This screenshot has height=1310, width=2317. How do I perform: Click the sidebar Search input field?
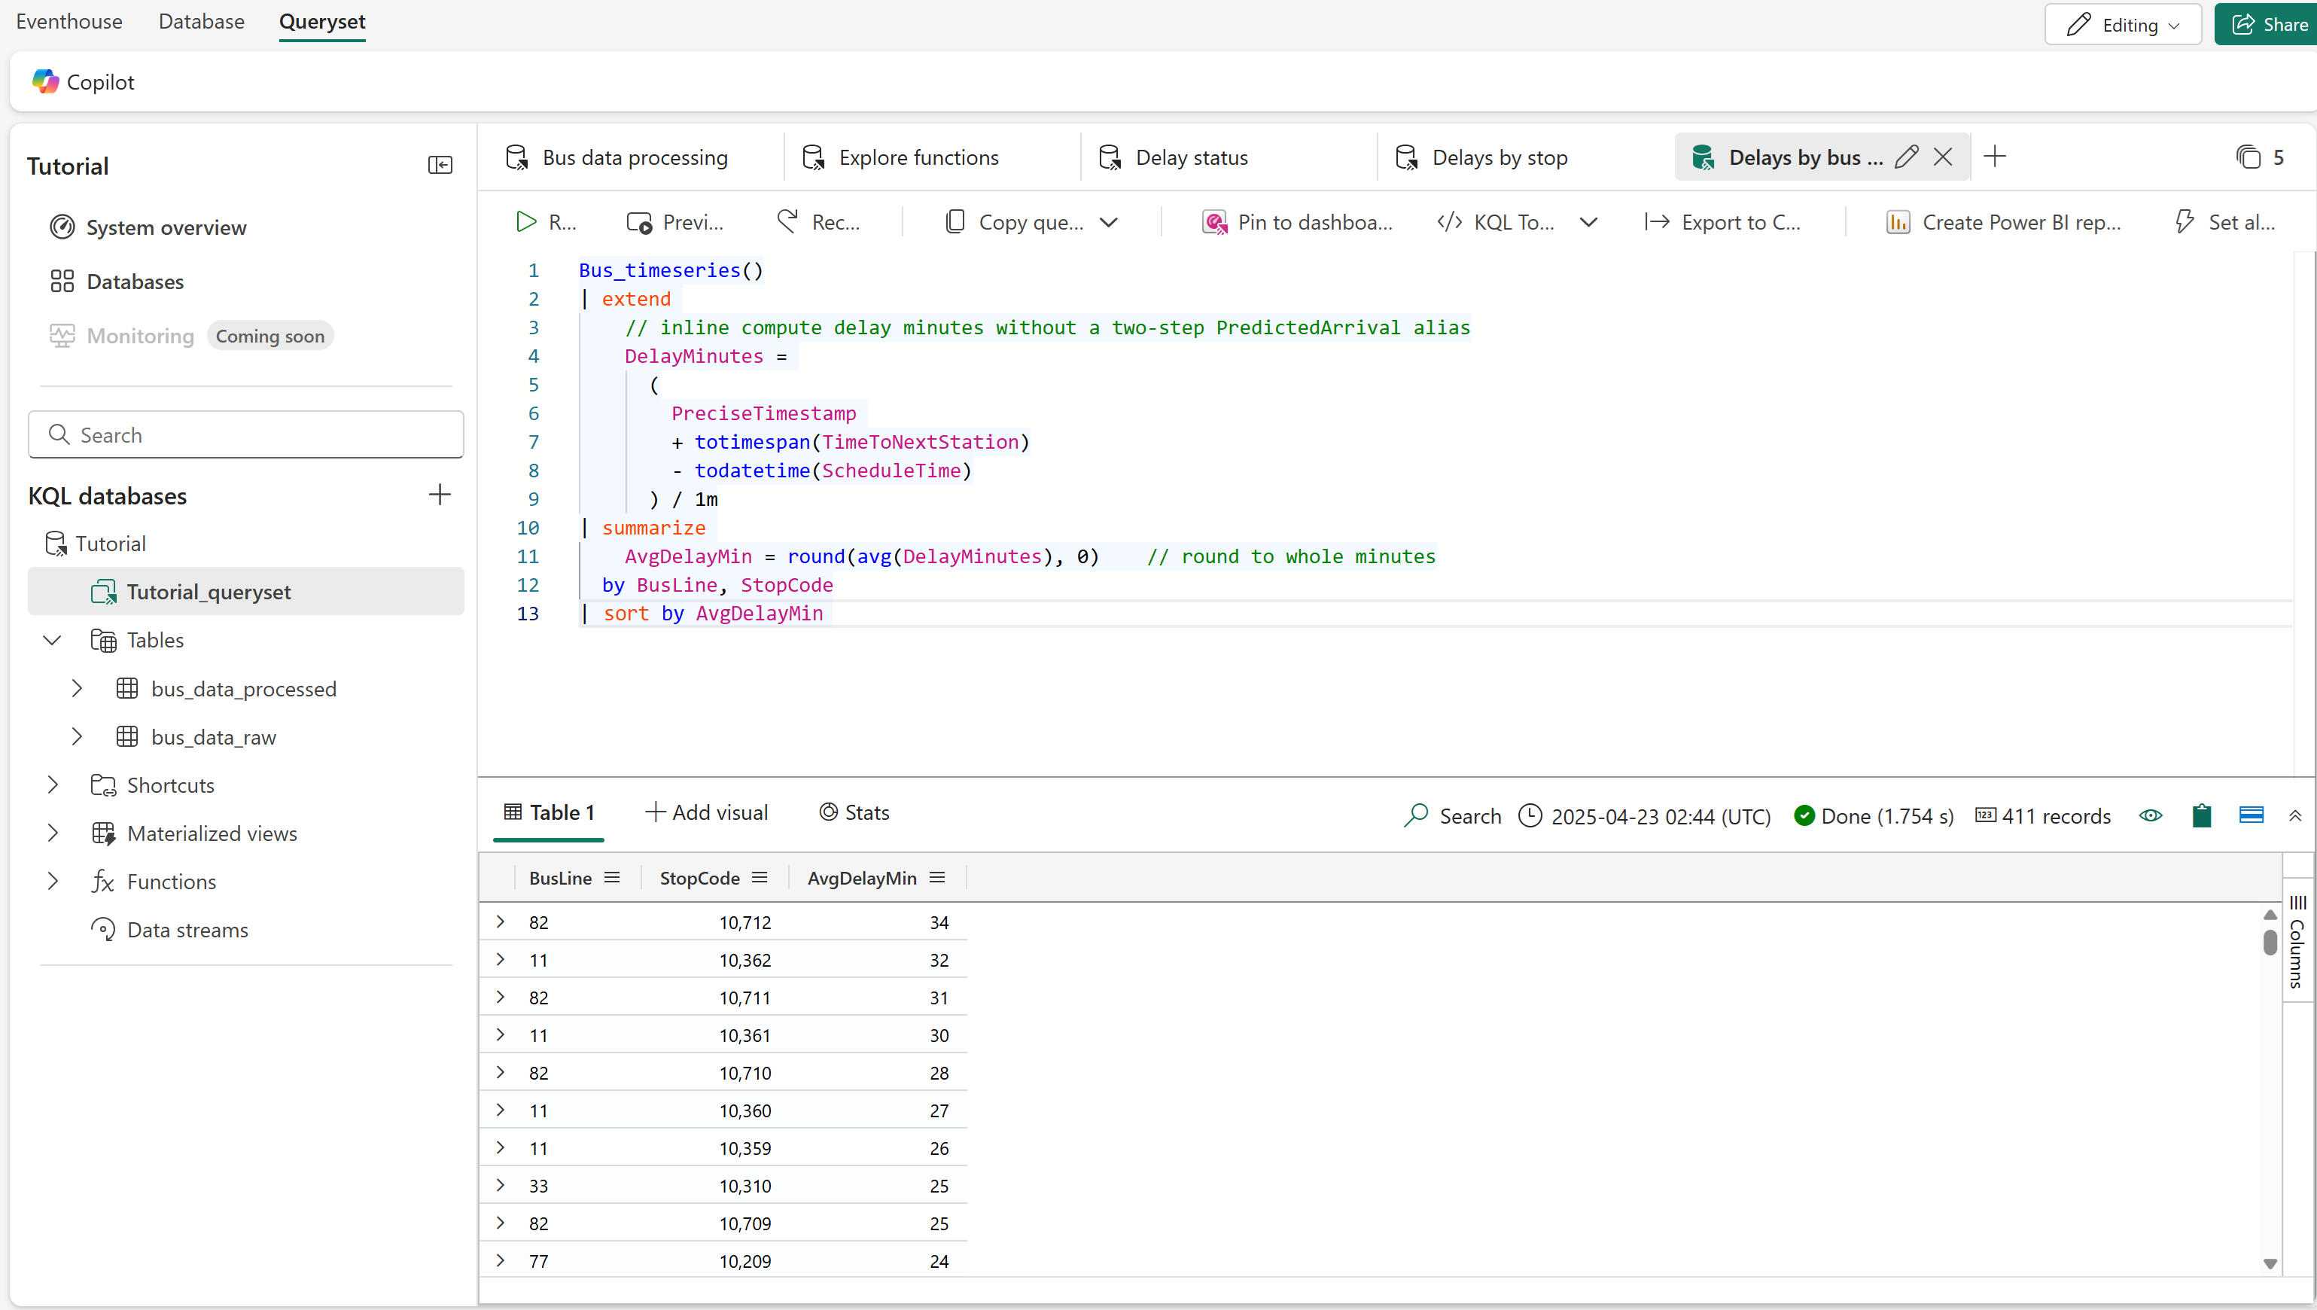(245, 434)
